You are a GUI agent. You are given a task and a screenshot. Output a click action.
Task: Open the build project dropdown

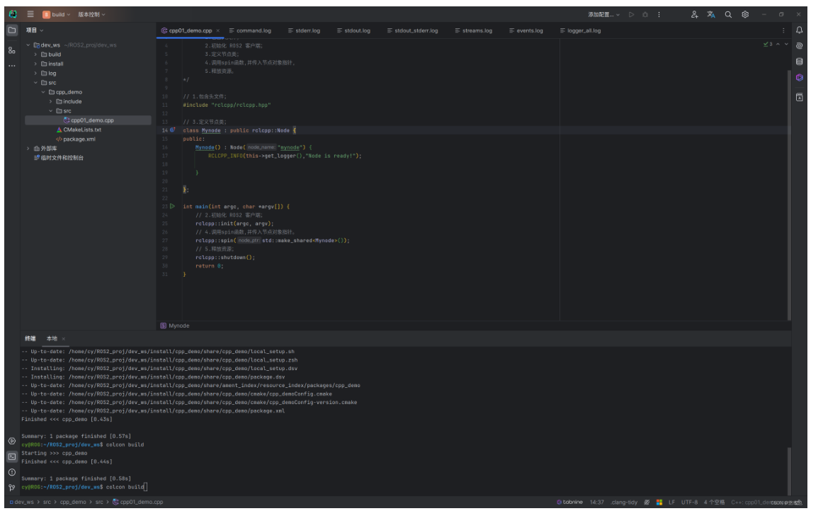(57, 14)
